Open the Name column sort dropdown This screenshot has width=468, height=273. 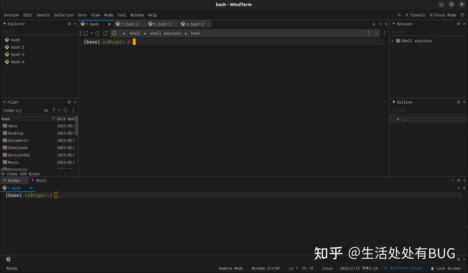54,119
